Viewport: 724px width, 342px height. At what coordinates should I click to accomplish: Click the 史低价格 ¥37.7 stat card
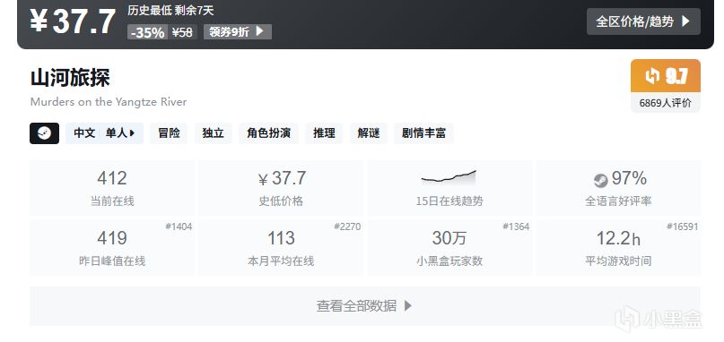[x=281, y=188]
